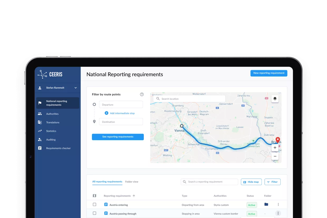Select the Austria entering row checkbox
The height and width of the screenshot is (218, 327).
[x=95, y=205]
